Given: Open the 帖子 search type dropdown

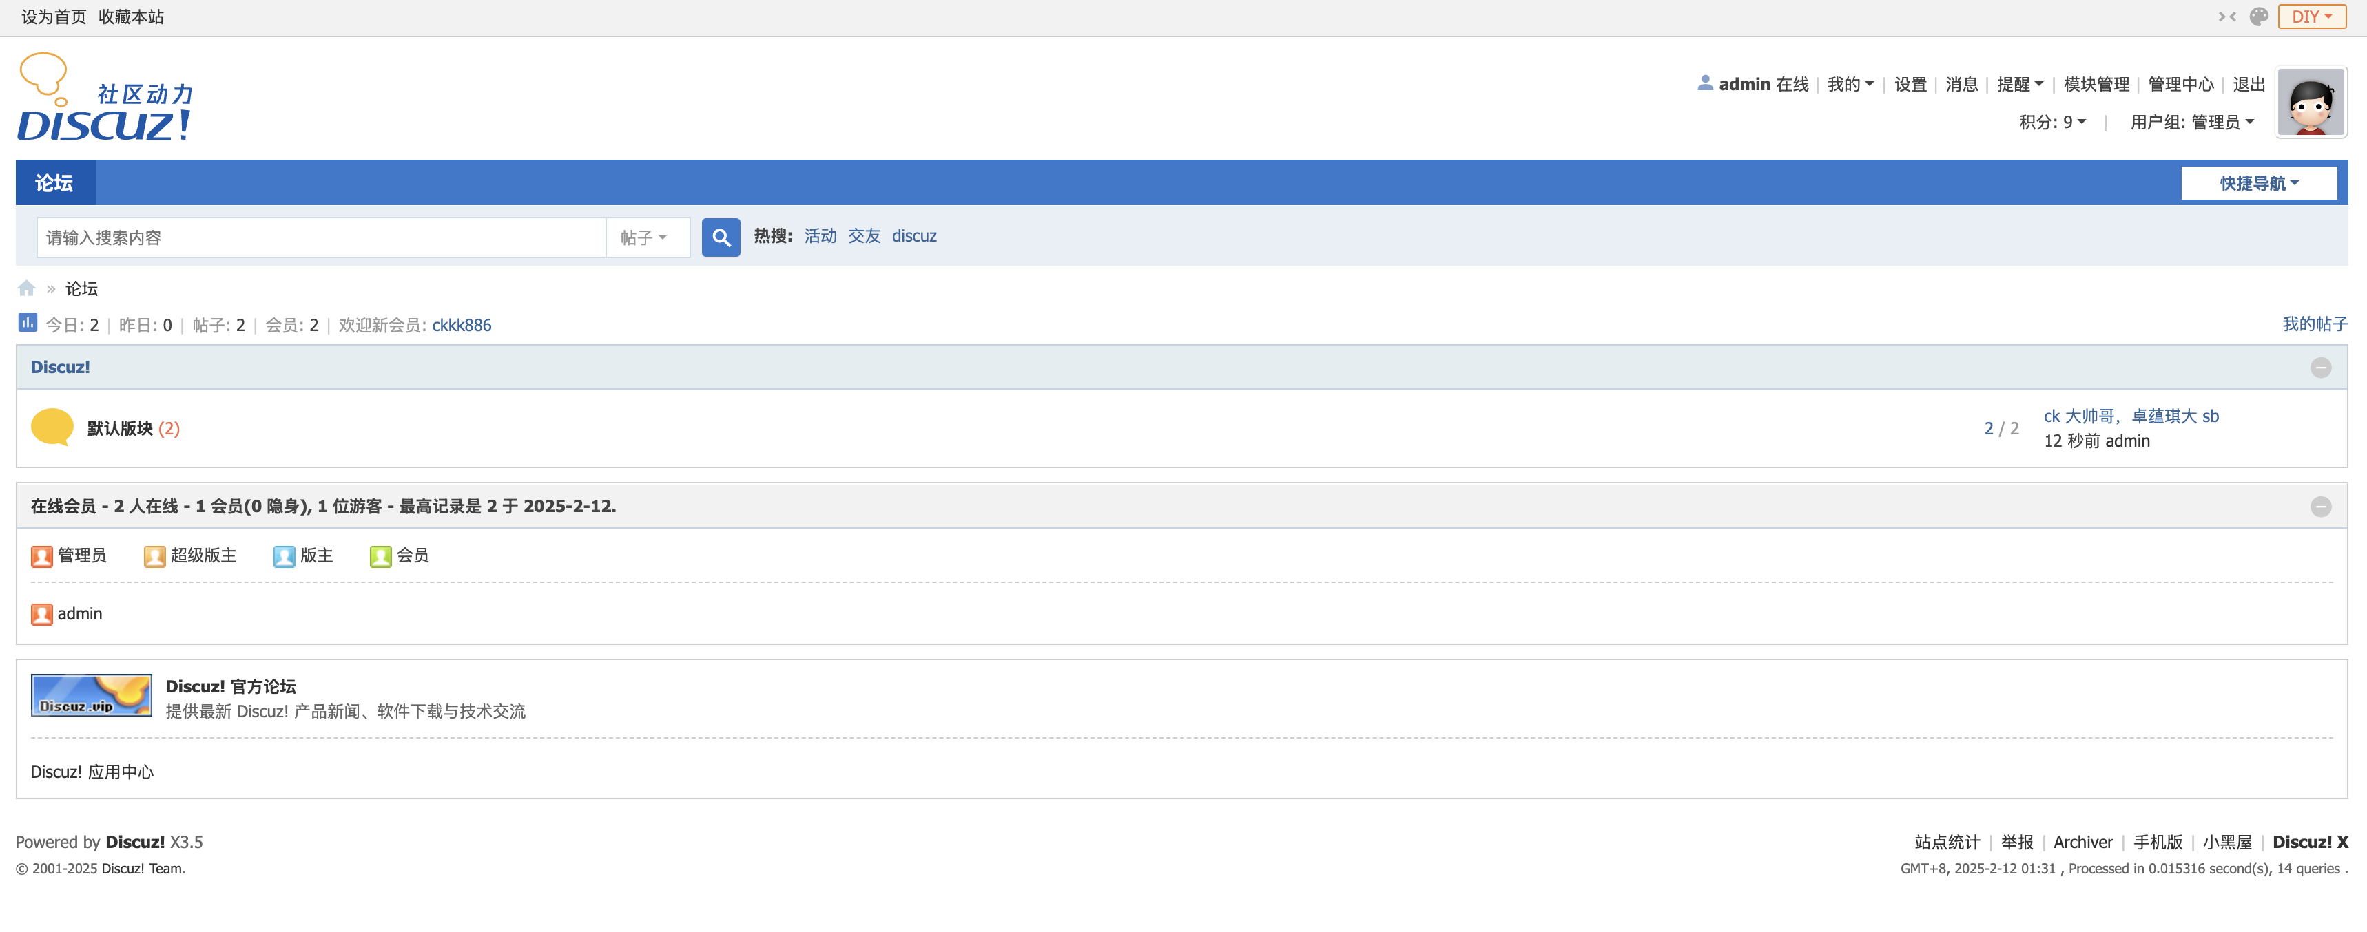Looking at the screenshot, I should pos(644,238).
